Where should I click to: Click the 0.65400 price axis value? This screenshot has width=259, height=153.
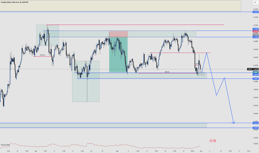tap(256, 97)
